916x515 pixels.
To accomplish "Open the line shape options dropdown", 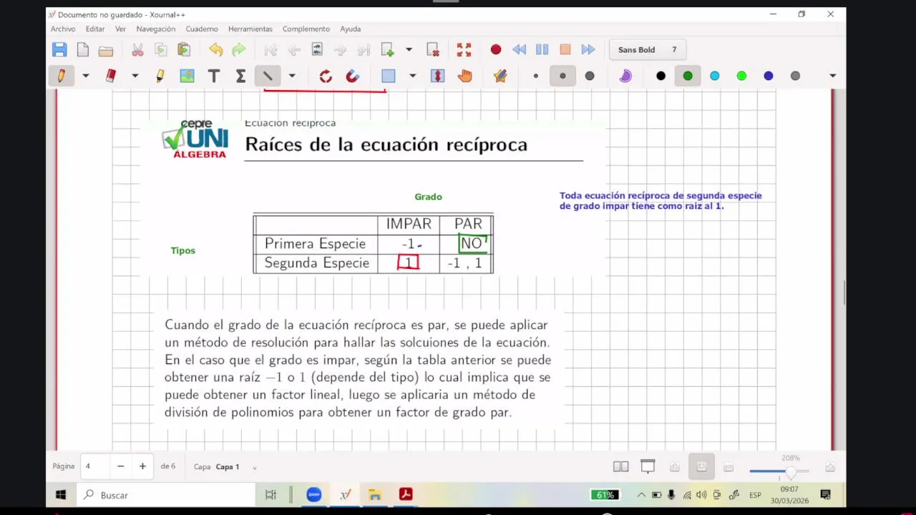I will click(x=291, y=76).
